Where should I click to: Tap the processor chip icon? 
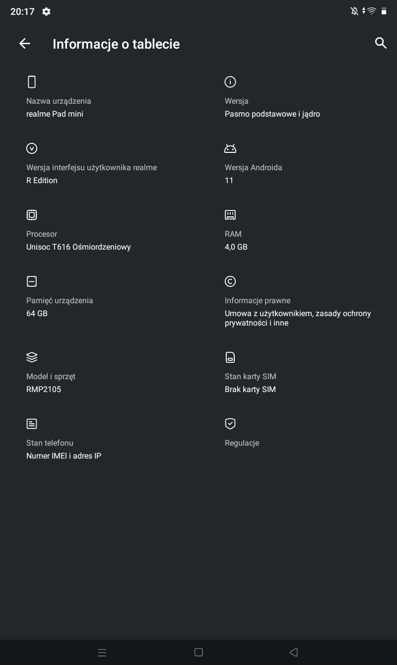(x=32, y=215)
